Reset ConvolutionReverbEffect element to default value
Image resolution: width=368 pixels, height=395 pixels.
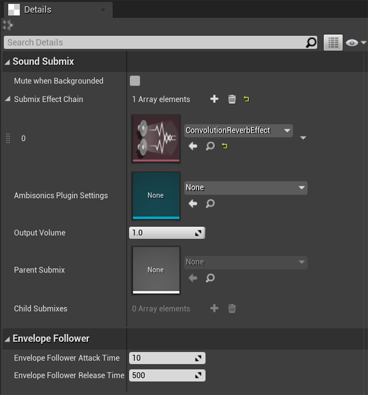click(224, 146)
